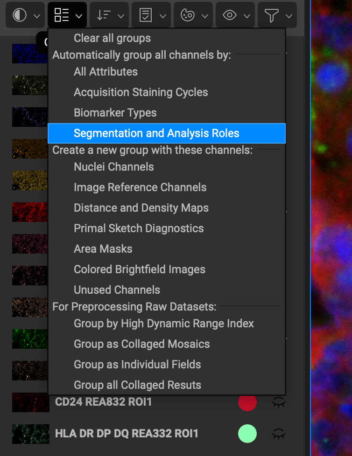This screenshot has height=456, width=352.
Task: Expand the filter funnel dropdown arrow
Action: [x=289, y=16]
